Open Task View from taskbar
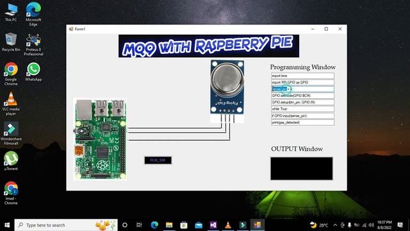The image size is (410, 231). pyautogui.click(x=139, y=225)
